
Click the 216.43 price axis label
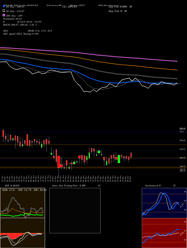(183, 149)
